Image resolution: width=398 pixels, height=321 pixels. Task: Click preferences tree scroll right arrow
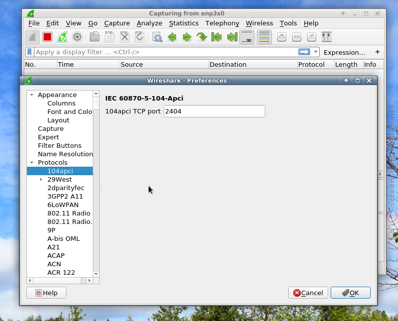click(x=89, y=281)
